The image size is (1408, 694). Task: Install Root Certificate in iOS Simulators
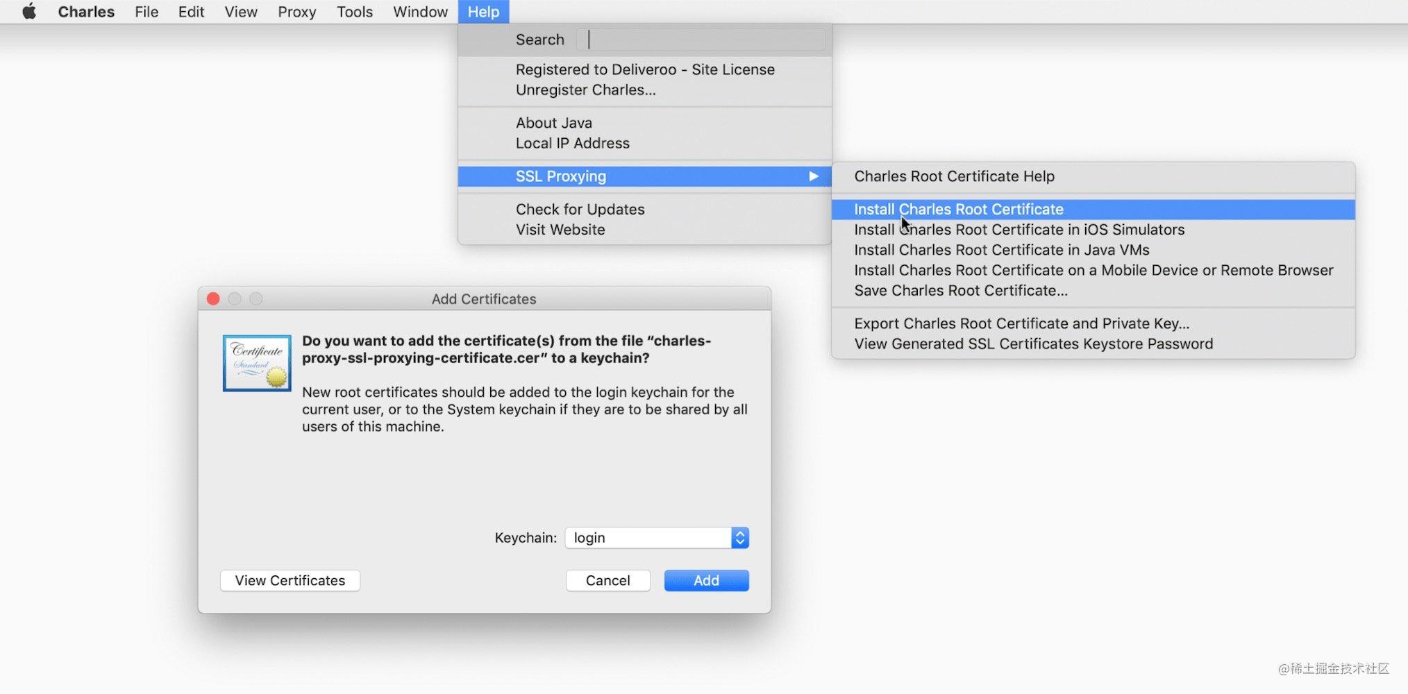(x=1093, y=229)
